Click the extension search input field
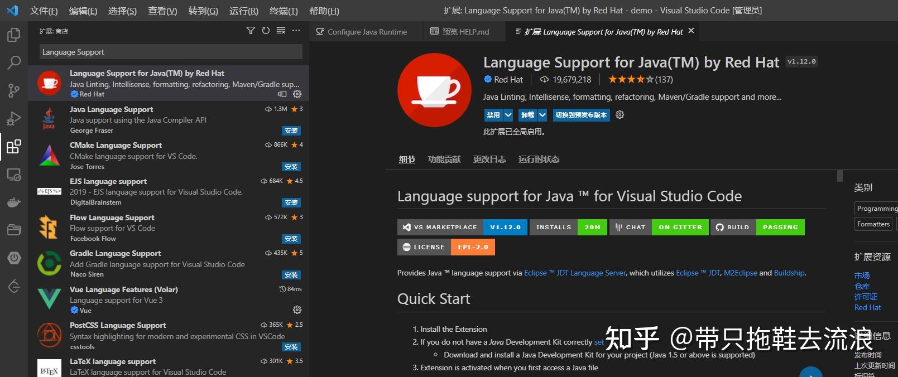 pos(171,52)
